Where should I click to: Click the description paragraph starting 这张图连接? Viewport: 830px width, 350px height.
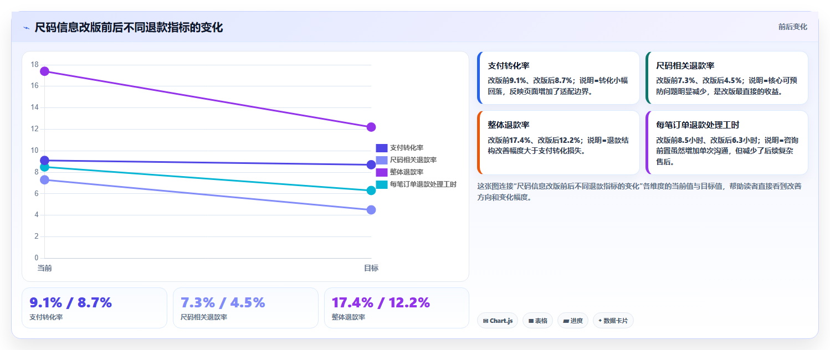[x=639, y=192]
